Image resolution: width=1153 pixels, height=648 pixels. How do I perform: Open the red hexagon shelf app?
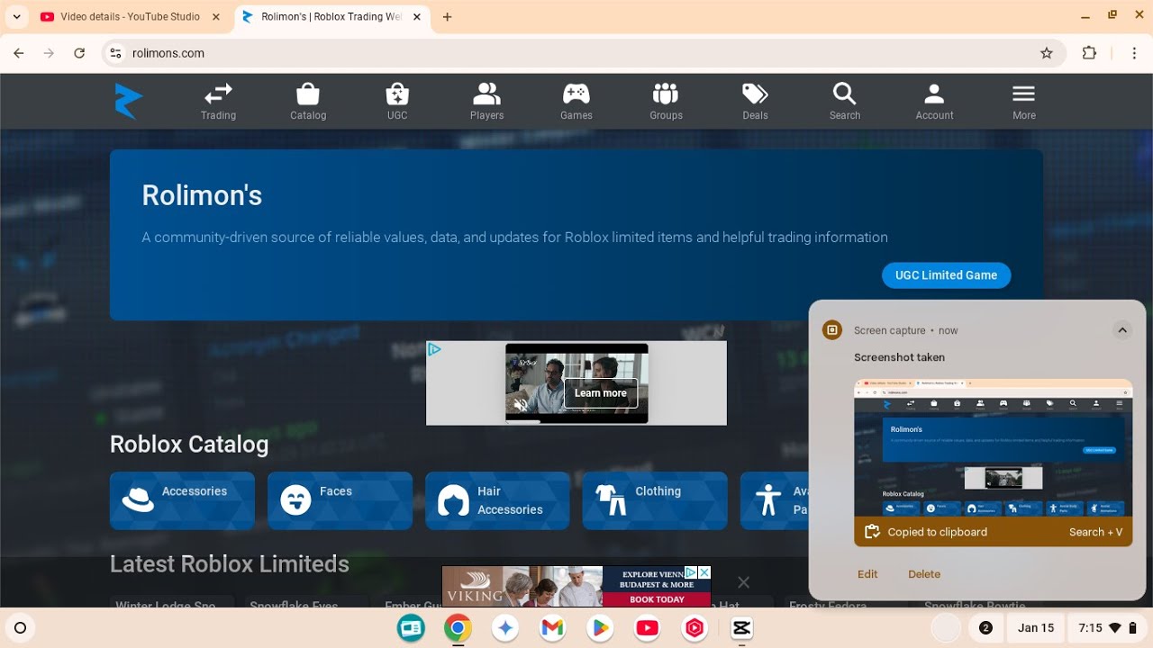pyautogui.click(x=695, y=628)
